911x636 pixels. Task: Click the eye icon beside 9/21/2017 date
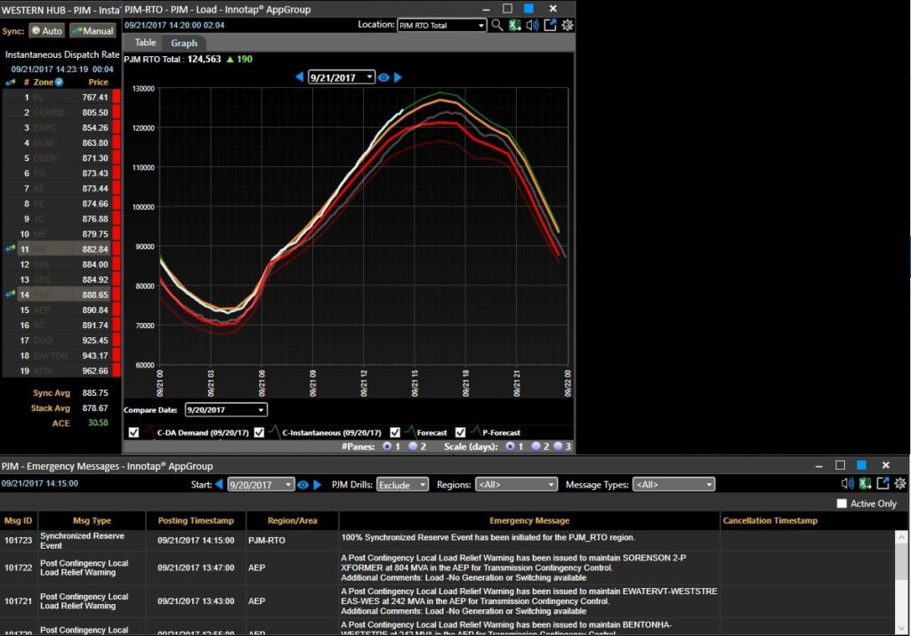[x=383, y=77]
